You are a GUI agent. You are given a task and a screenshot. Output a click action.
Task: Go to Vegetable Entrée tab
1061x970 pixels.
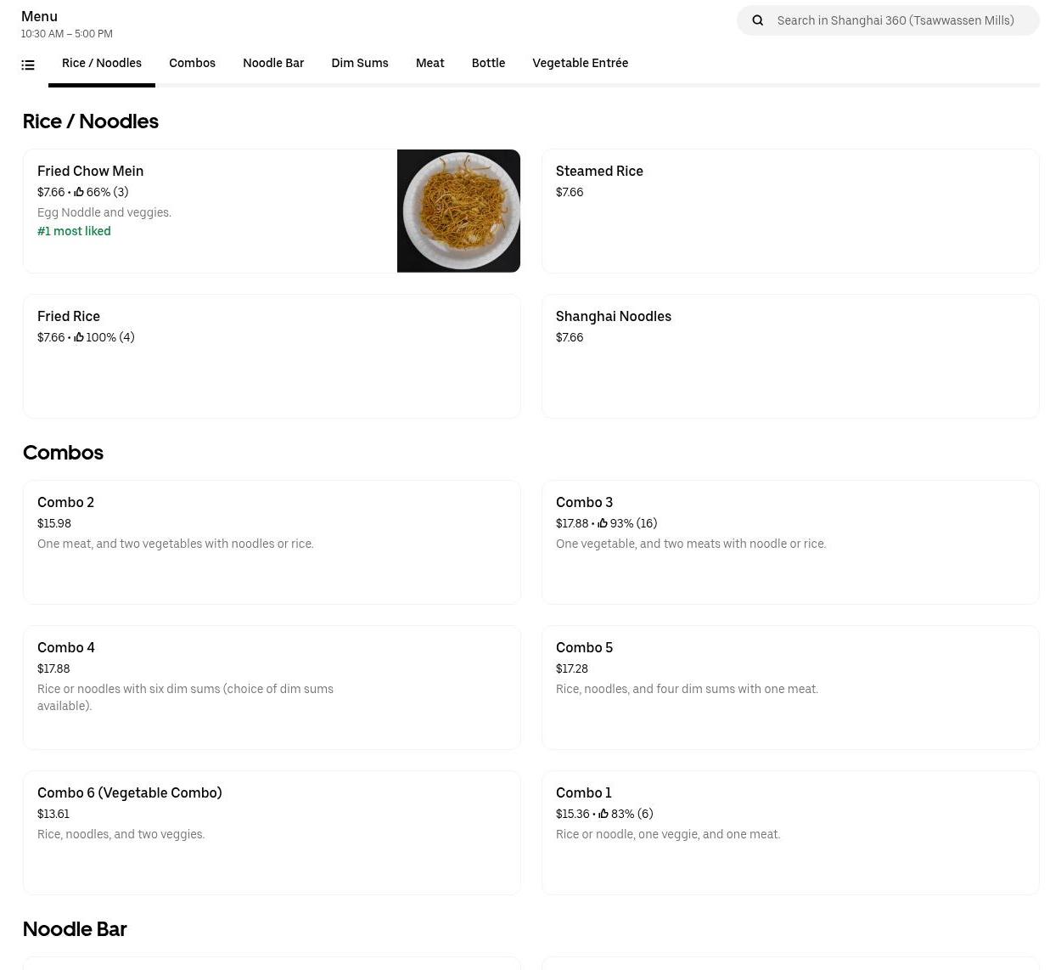coord(580,64)
